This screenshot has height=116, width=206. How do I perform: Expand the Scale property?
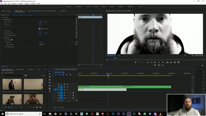coord(3,24)
